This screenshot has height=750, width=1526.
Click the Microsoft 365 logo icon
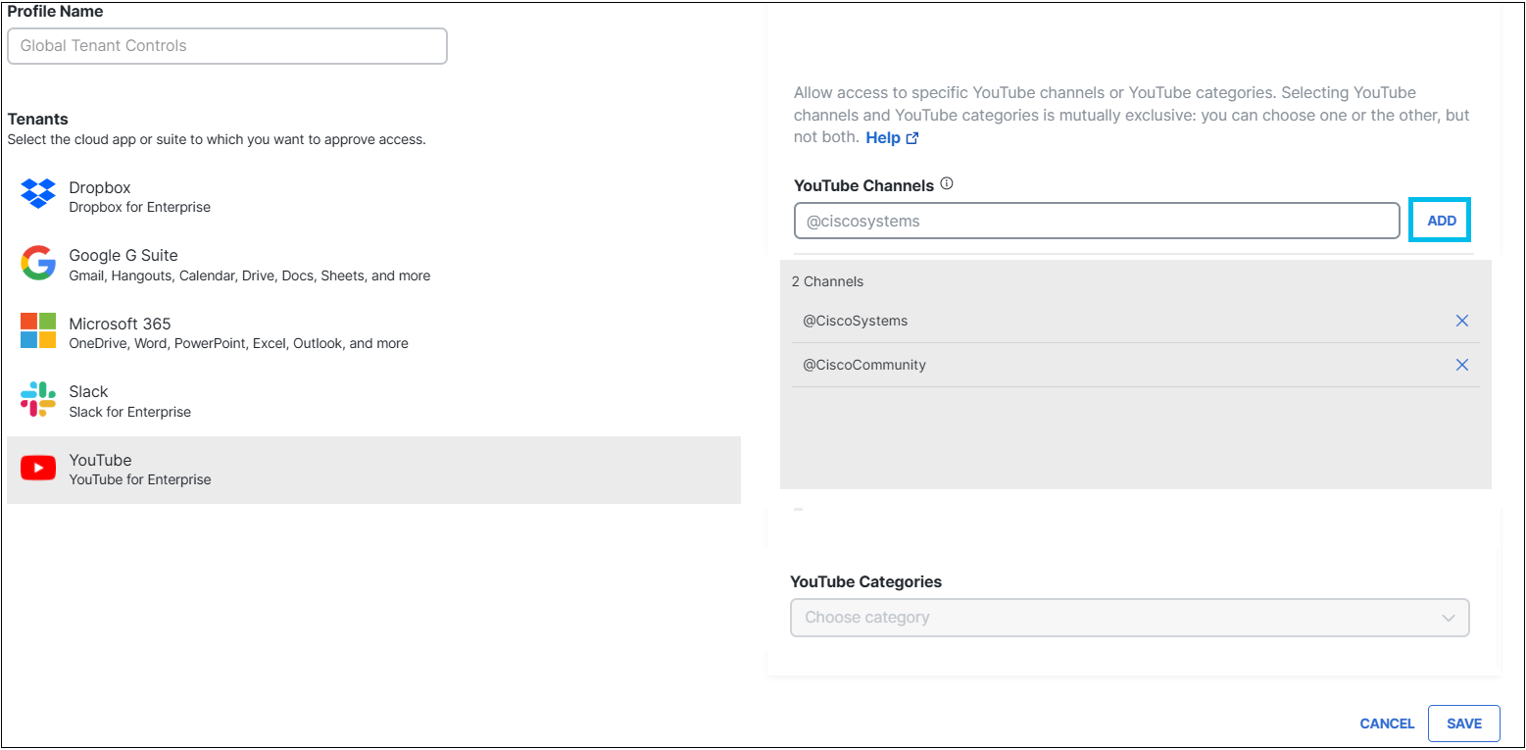[x=38, y=331]
